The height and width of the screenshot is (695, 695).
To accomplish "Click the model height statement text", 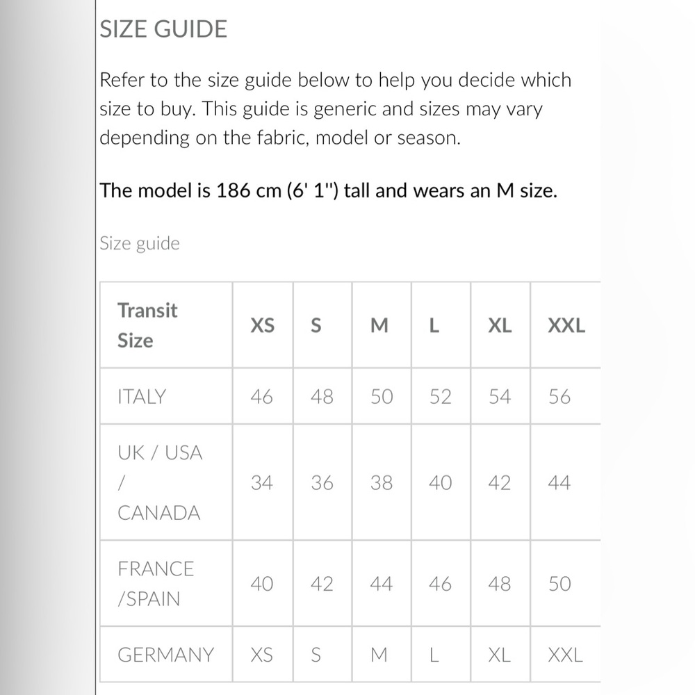I will pyautogui.click(x=329, y=190).
